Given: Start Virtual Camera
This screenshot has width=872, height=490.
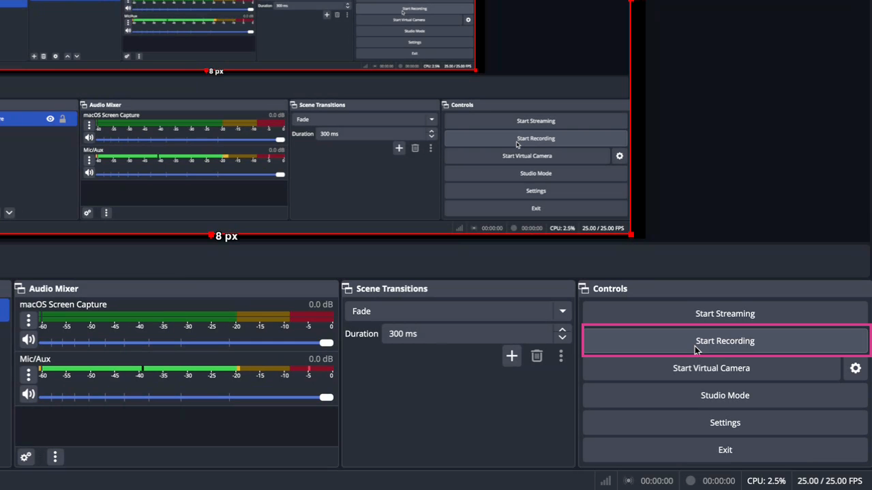Looking at the screenshot, I should click(x=711, y=368).
